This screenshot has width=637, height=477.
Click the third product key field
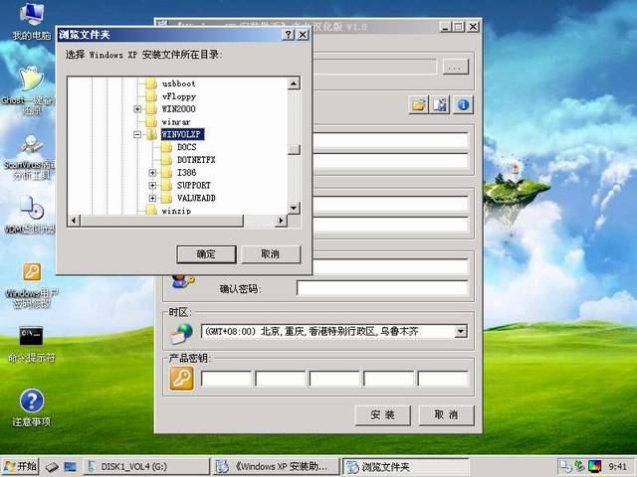334,379
